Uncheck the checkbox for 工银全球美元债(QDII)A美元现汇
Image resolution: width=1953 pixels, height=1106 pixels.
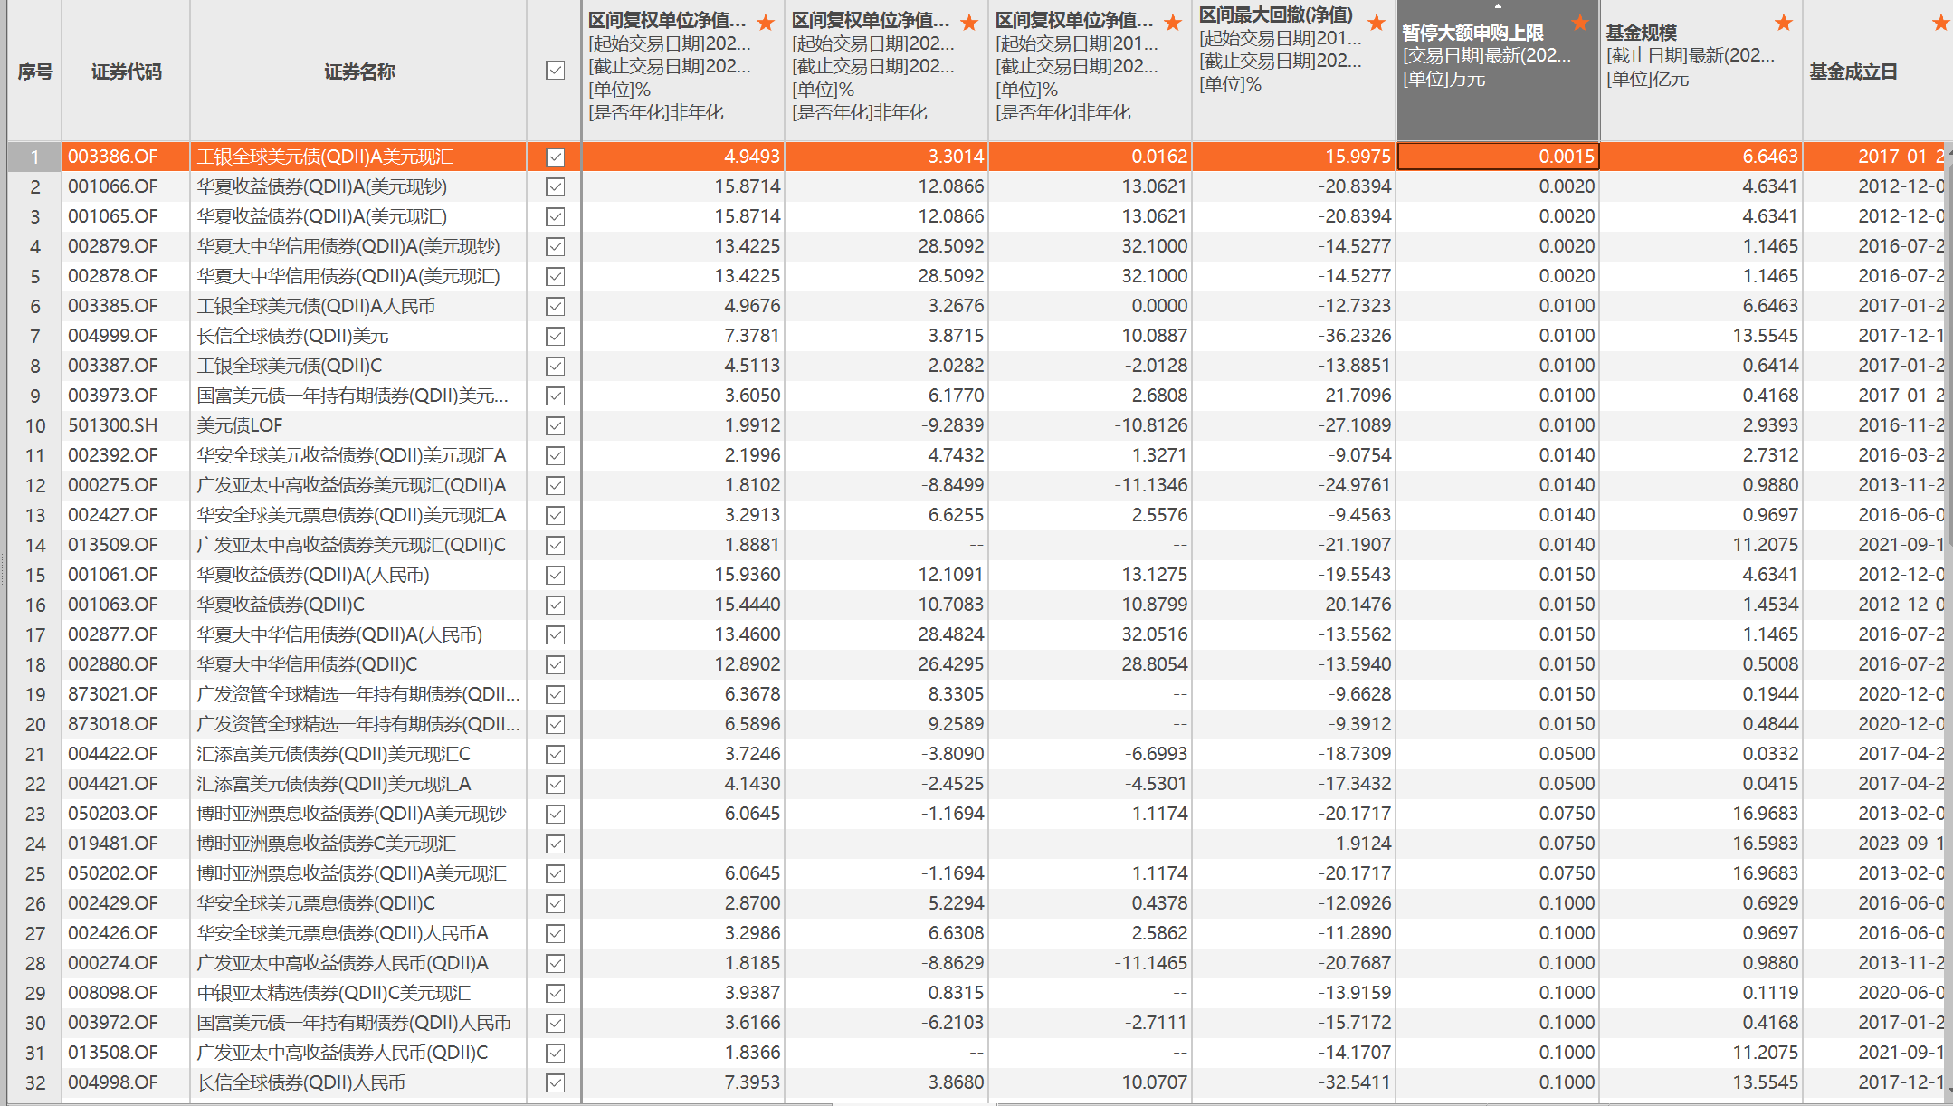pos(554,156)
